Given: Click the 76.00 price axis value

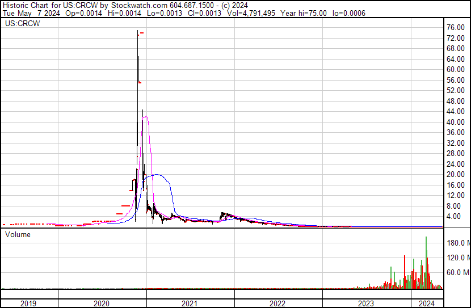Looking at the screenshot, I should click(456, 28).
